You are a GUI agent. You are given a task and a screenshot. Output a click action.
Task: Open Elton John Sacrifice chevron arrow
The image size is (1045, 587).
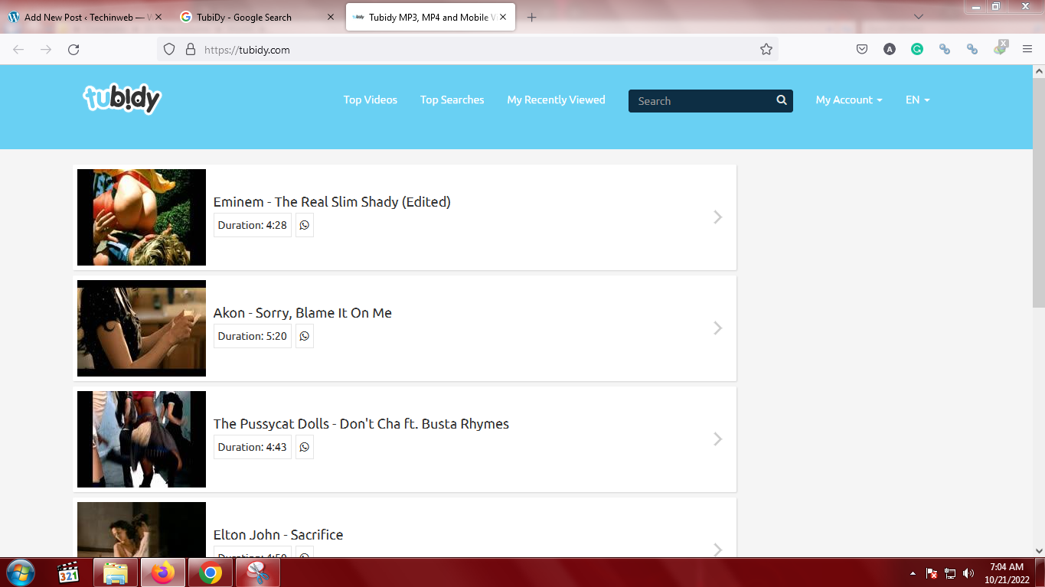click(718, 549)
